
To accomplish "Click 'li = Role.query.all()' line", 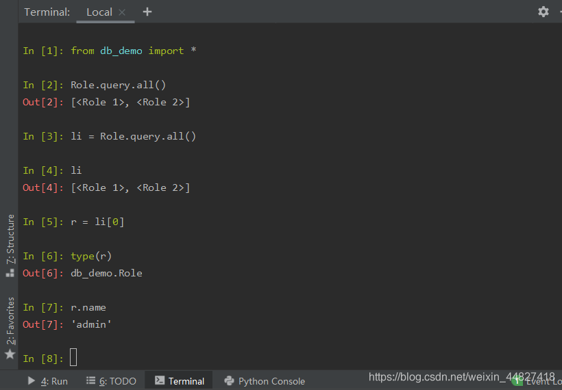I will coord(134,136).
